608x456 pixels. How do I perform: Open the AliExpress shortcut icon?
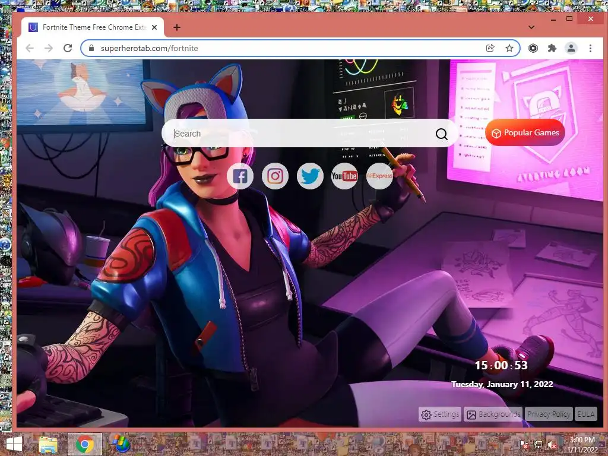[x=379, y=176]
